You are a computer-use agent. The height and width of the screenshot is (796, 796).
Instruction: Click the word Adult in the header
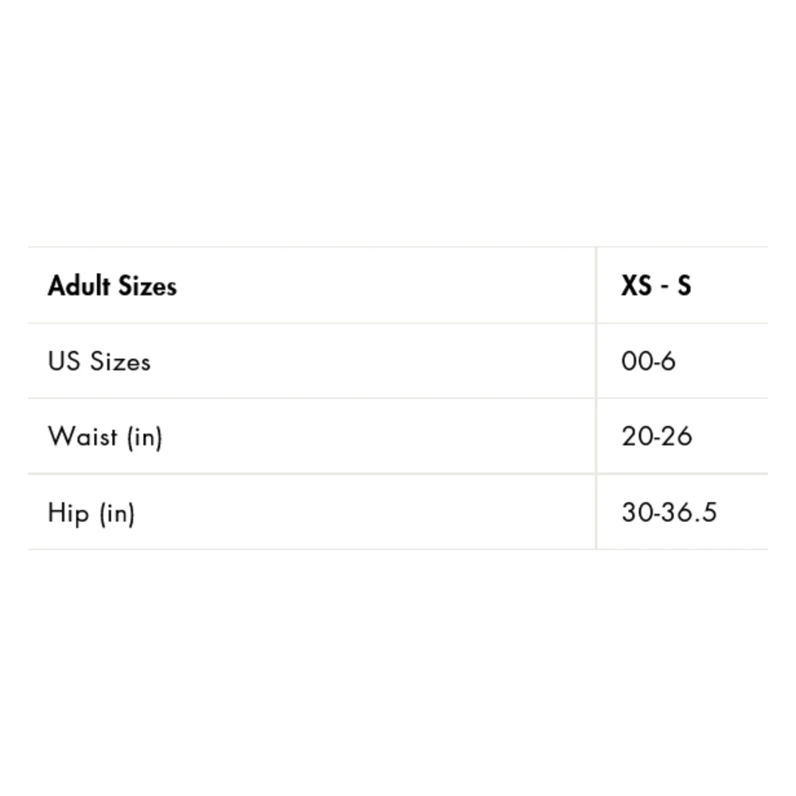(x=78, y=285)
